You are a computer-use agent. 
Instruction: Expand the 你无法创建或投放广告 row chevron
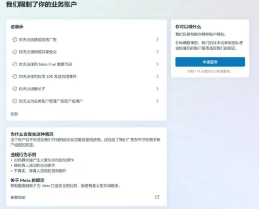157,40
